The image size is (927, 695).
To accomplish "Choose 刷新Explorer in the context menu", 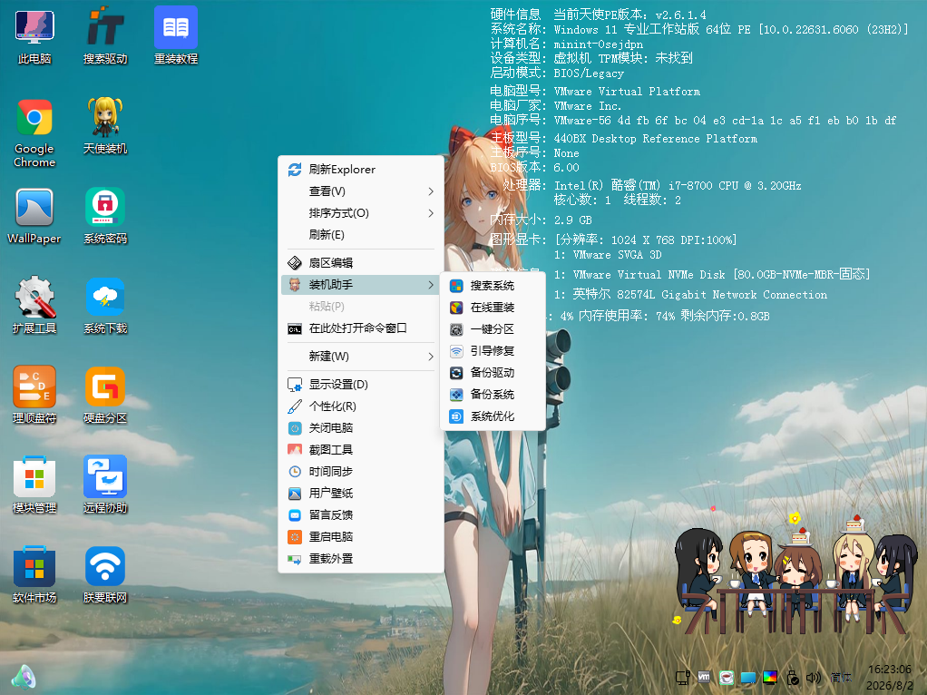I will coord(361,169).
